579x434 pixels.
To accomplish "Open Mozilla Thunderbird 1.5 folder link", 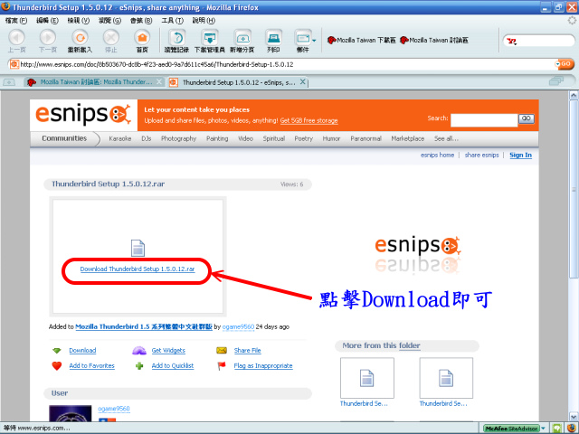I will 144,326.
